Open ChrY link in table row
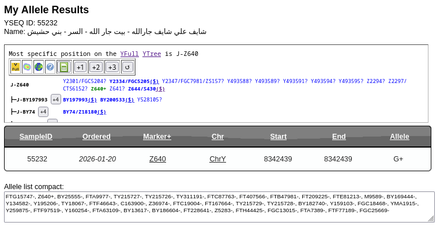The width and height of the screenshot is (440, 226). (x=217, y=159)
